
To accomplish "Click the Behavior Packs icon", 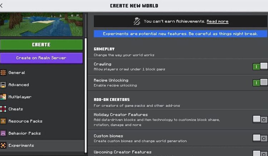I will (4, 133).
